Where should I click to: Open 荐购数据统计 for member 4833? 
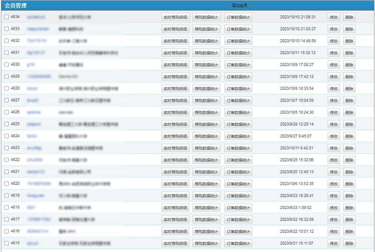tap(206, 29)
